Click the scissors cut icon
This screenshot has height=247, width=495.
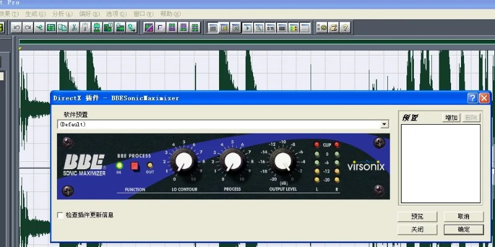point(74,27)
